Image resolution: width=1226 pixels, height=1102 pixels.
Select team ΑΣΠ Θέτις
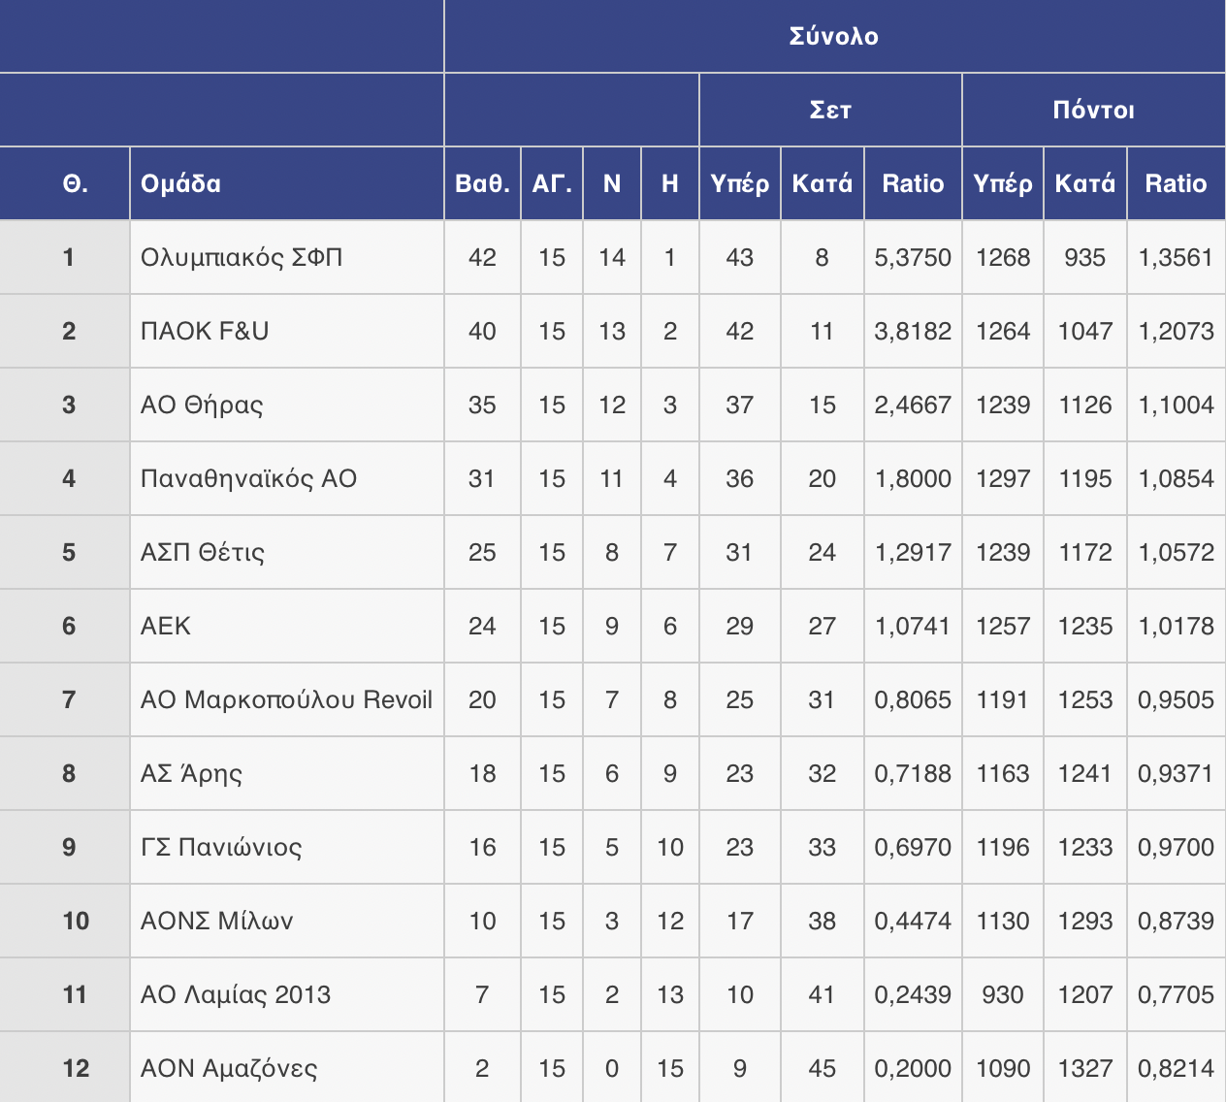coord(203,552)
